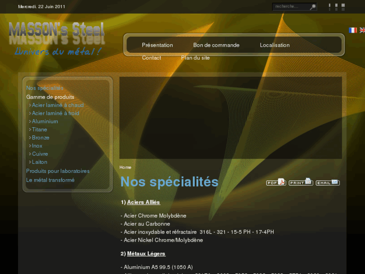
Task: Click Acier Nickel Chrome/Molybdène line
Action: 162,240
